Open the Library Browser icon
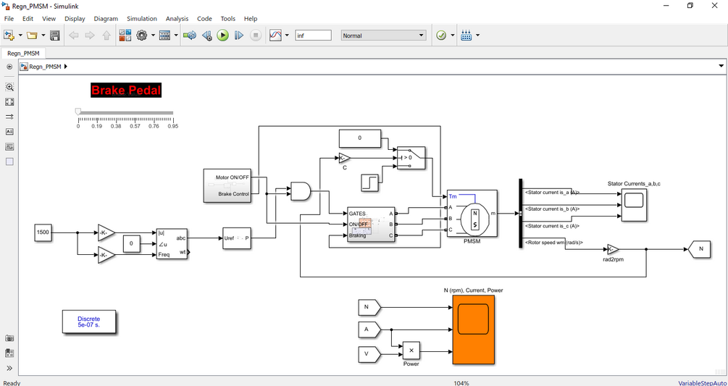The height and width of the screenshot is (386, 728). coord(125,35)
